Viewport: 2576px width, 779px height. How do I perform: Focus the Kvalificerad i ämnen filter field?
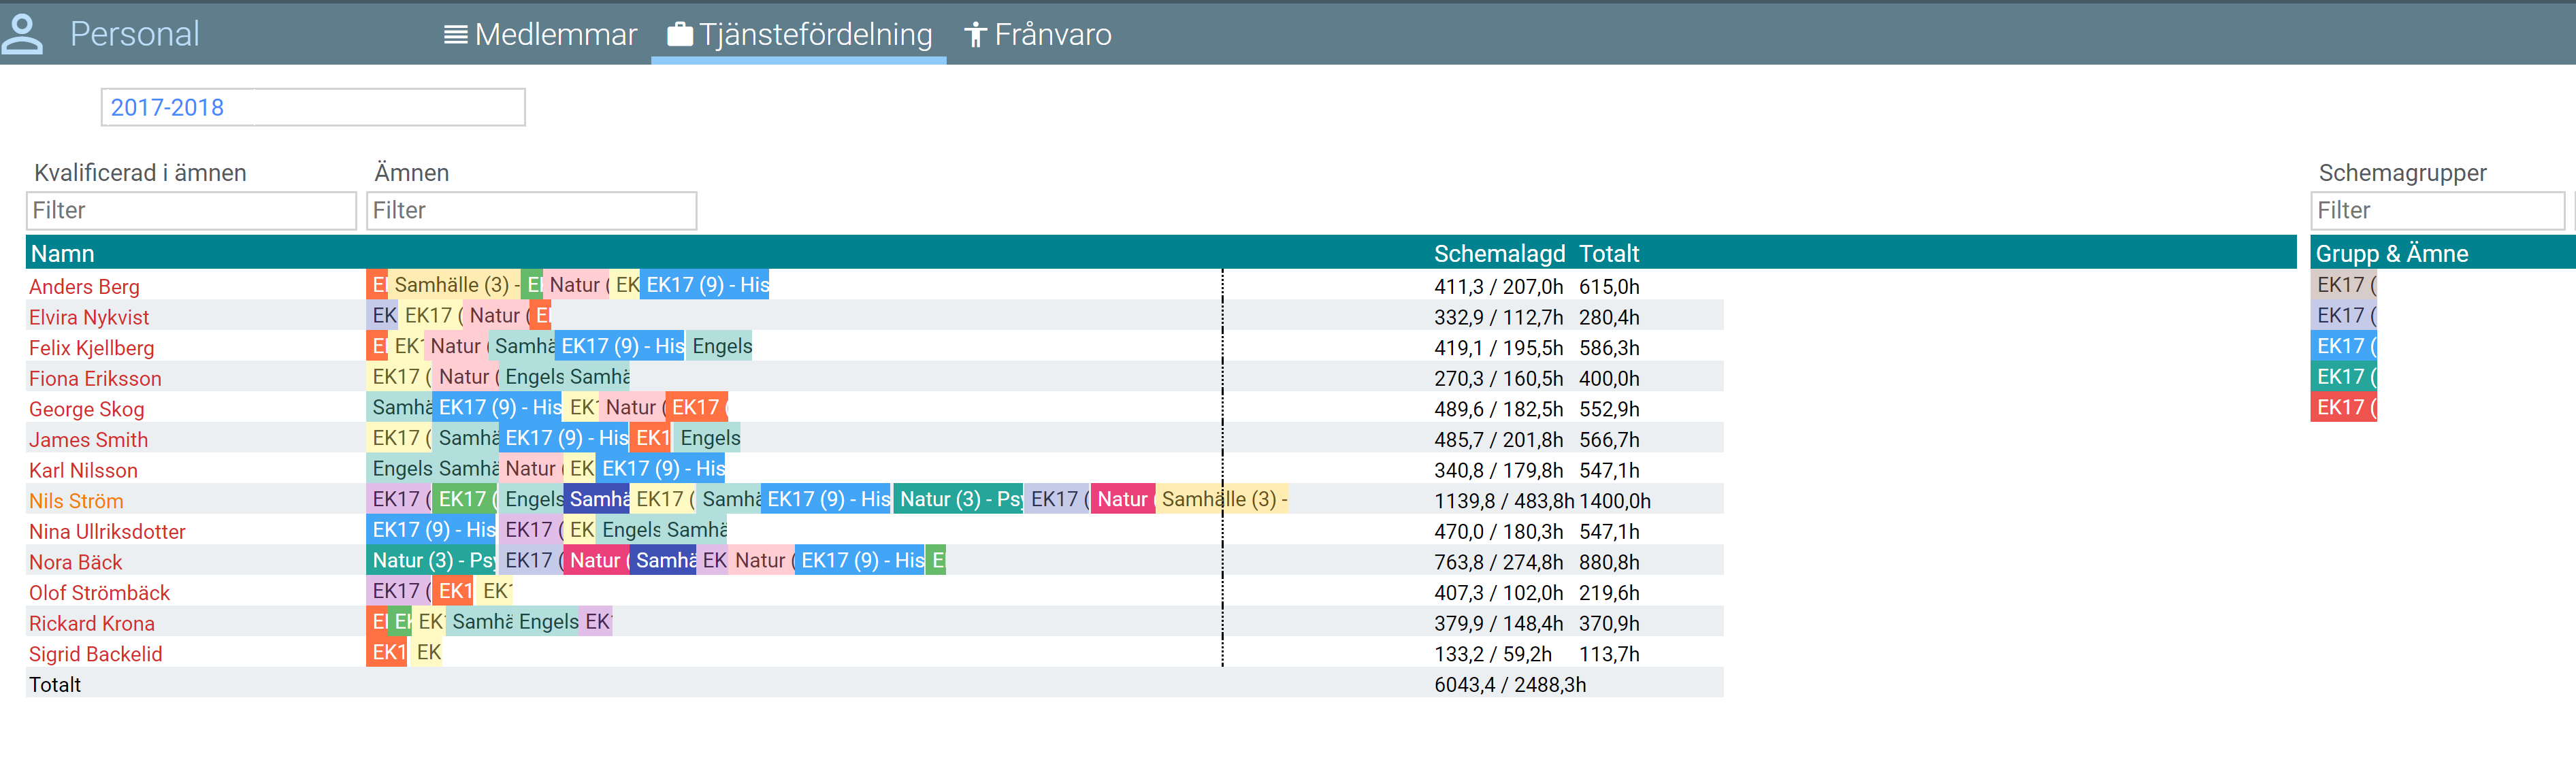click(x=191, y=210)
